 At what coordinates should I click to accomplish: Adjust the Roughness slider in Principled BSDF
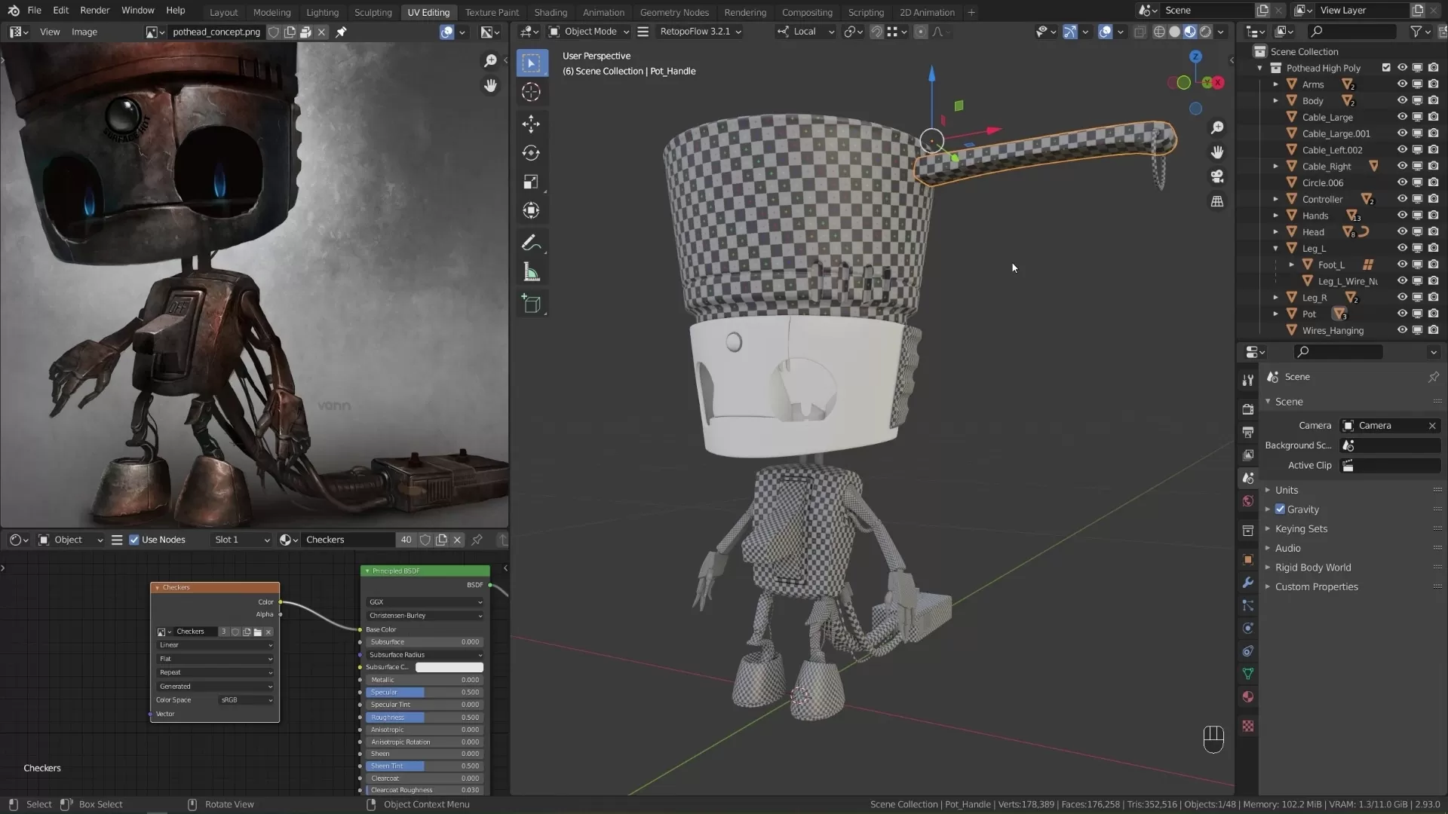425,718
